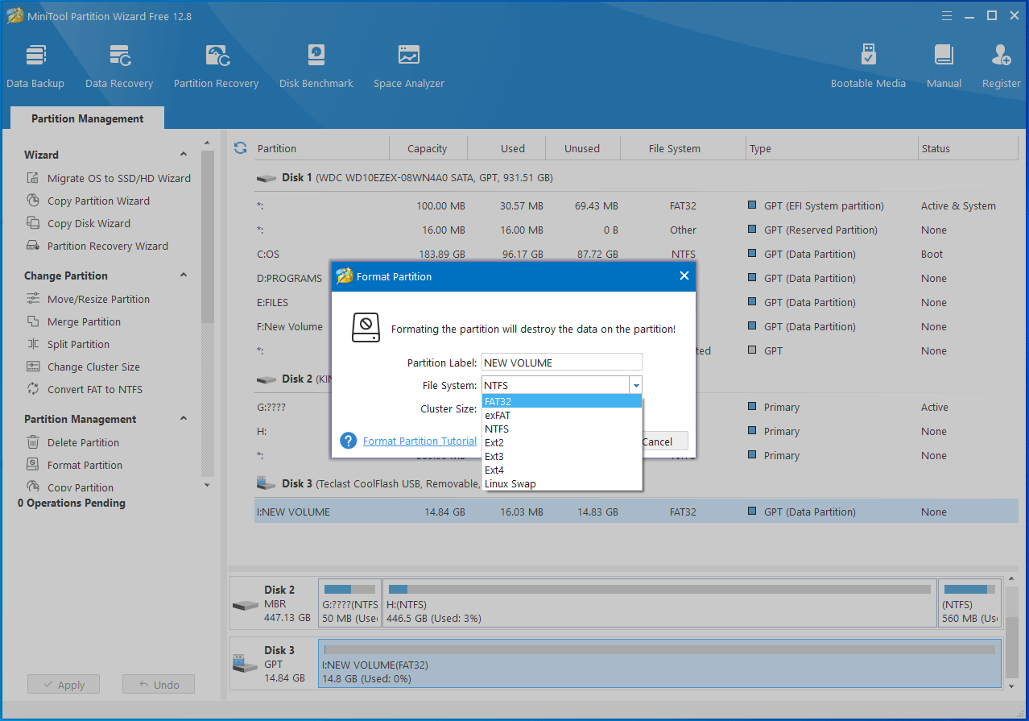Sort by Status column header
The image size is (1029, 721).
coord(968,148)
